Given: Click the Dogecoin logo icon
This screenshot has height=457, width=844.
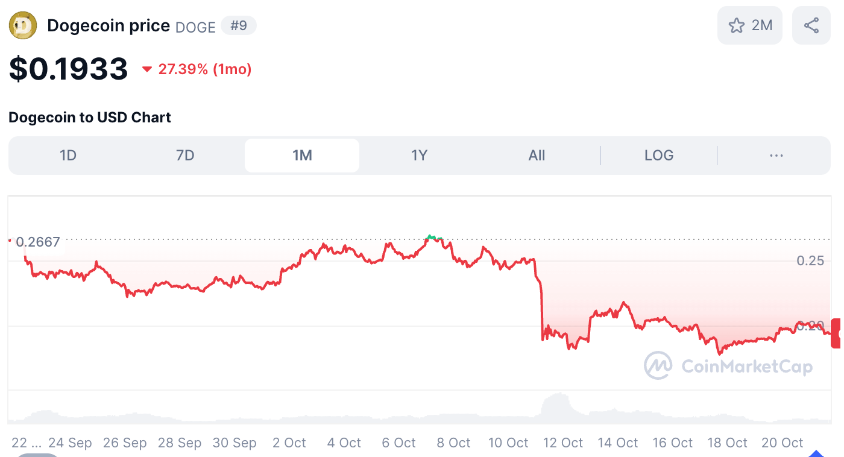Looking at the screenshot, I should [23, 25].
